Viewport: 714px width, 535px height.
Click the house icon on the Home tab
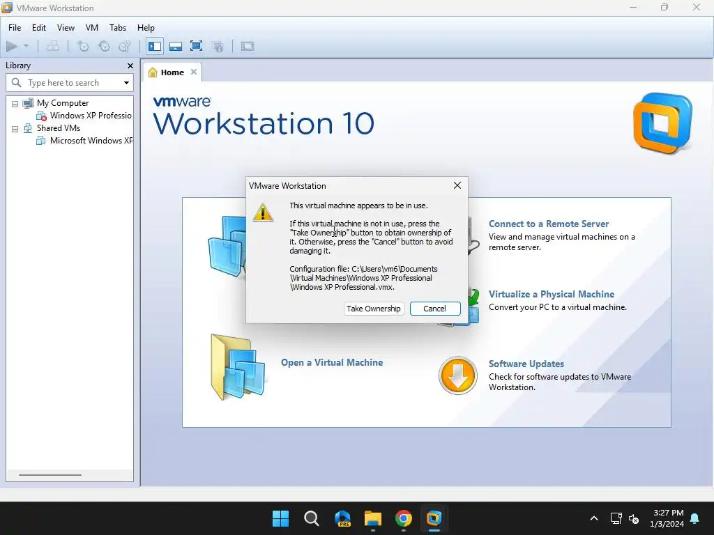153,72
